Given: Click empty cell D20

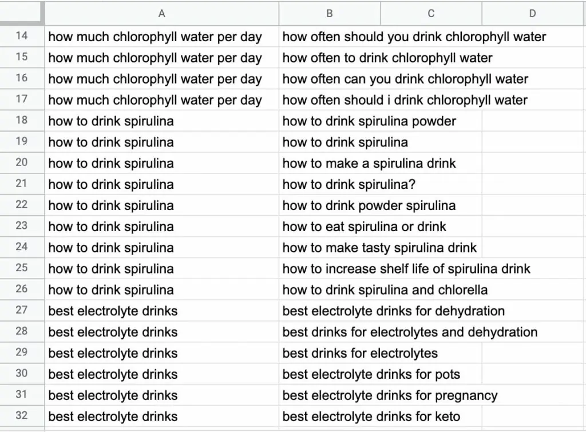Looking at the screenshot, I should 534,163.
